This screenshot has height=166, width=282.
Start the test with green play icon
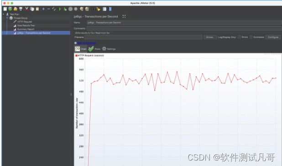pyautogui.click(x=60, y=9)
